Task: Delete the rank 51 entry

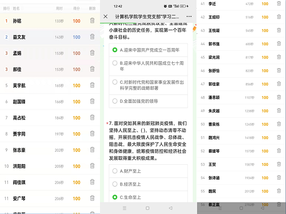Action: (x=279, y=137)
